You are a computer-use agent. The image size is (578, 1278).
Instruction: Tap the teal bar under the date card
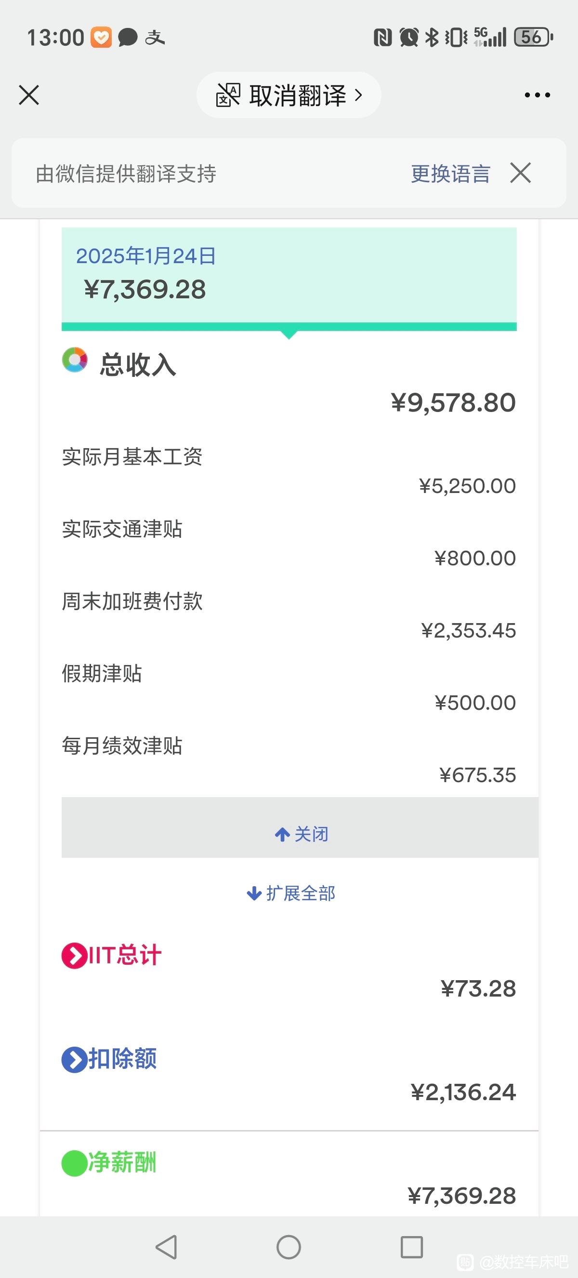(x=289, y=326)
